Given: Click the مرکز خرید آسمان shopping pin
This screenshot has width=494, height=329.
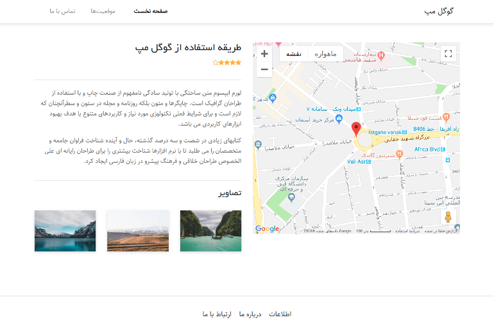Looking at the screenshot, I should click(x=339, y=119).
